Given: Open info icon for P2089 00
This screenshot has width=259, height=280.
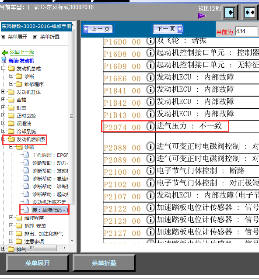Looking at the screenshot, I should pos(150,159).
